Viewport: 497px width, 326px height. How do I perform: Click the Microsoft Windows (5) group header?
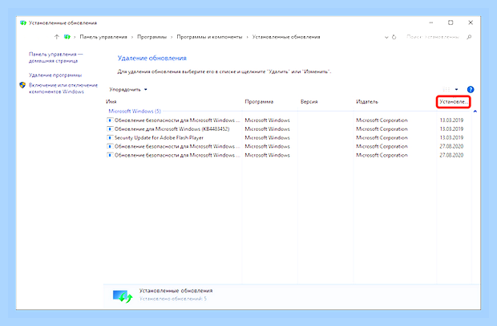click(135, 111)
